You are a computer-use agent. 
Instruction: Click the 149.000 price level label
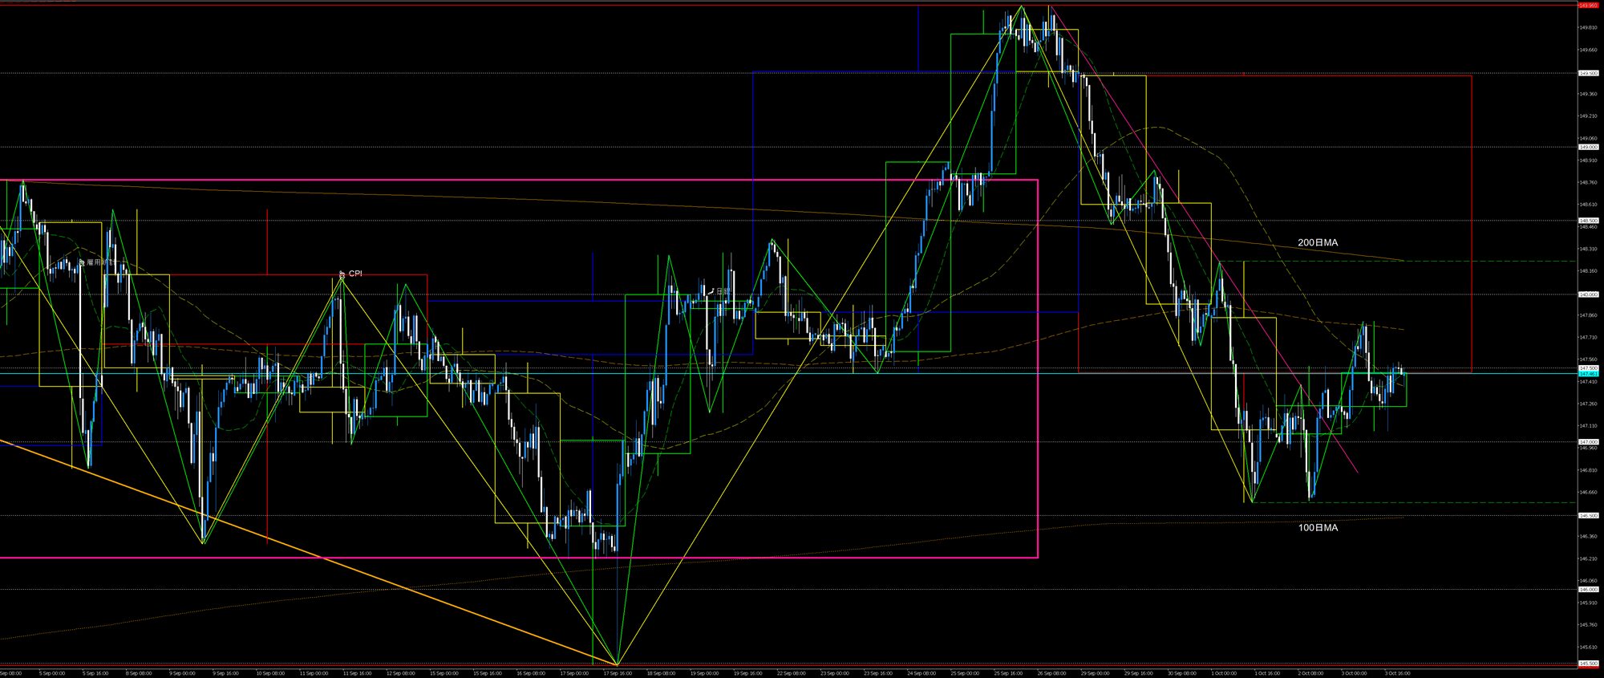[x=1587, y=147]
